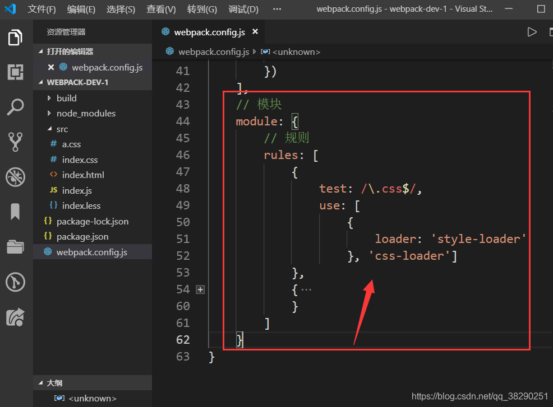553x407 pixels.
Task: Click line number 62 in the gutter
Action: [183, 340]
